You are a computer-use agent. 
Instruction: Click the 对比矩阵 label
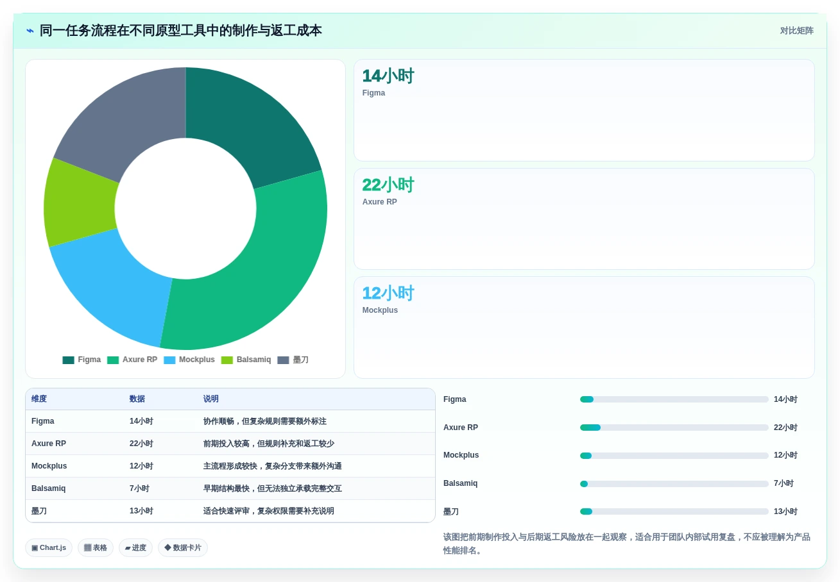pos(796,31)
